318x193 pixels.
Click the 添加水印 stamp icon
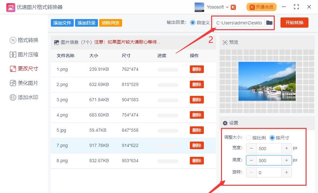click(13, 97)
